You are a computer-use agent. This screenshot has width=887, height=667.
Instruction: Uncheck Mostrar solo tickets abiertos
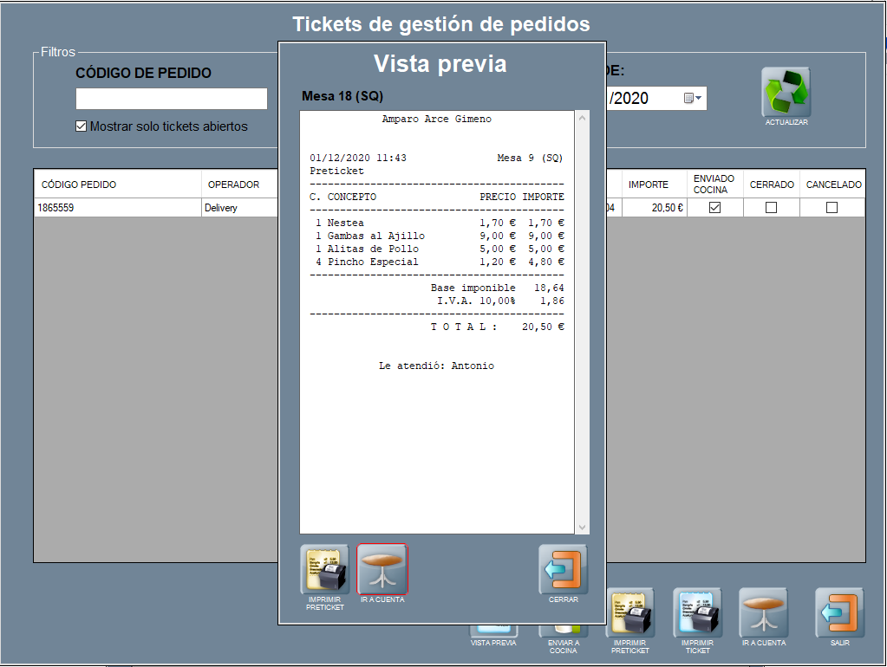click(82, 126)
